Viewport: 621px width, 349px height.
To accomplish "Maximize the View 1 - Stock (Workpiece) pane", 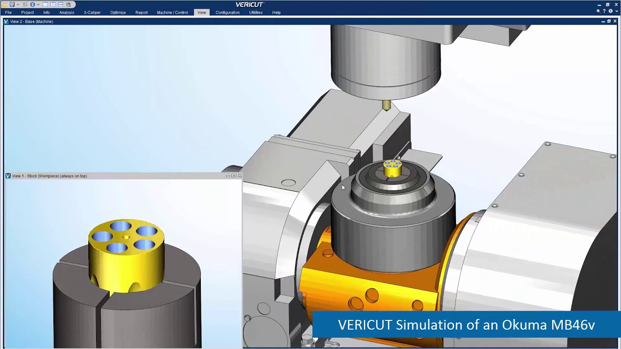I will click(x=234, y=175).
